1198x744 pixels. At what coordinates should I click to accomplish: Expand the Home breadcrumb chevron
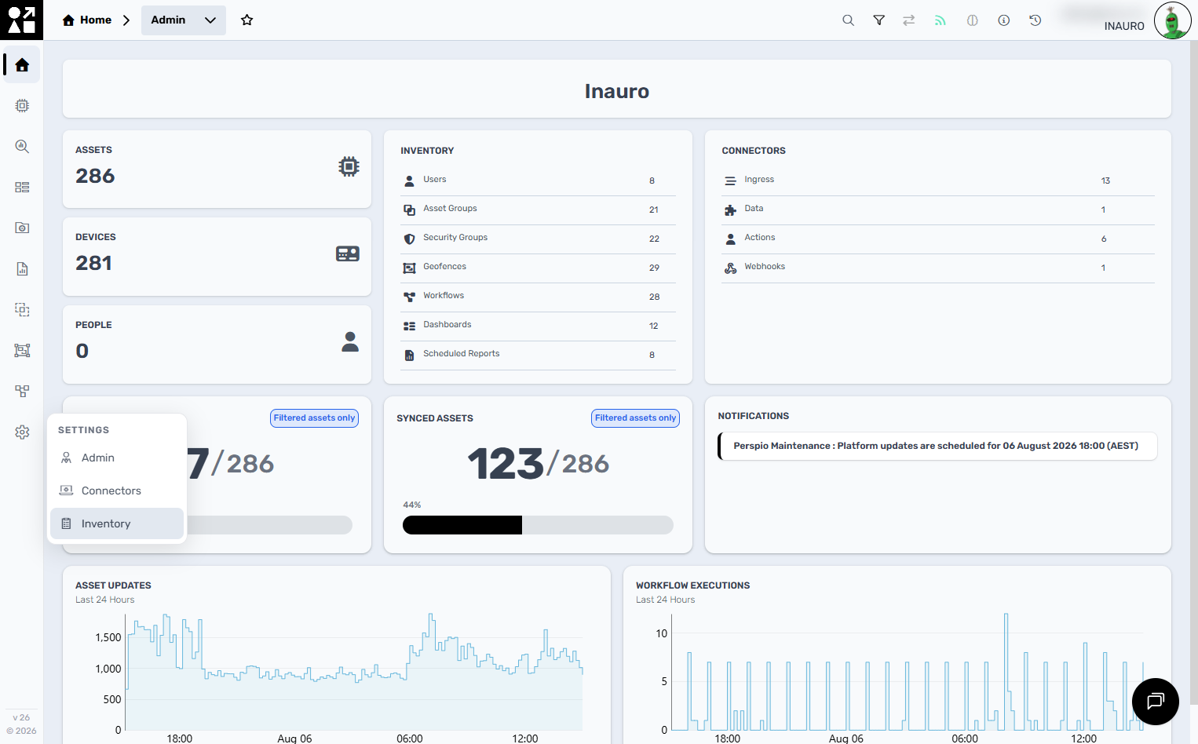pos(126,20)
